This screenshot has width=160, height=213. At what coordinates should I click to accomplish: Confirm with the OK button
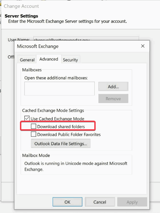click(x=67, y=202)
